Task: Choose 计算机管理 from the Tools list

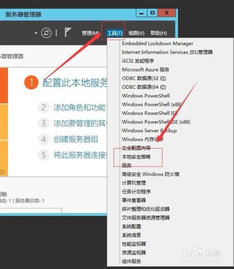Action: 134,183
